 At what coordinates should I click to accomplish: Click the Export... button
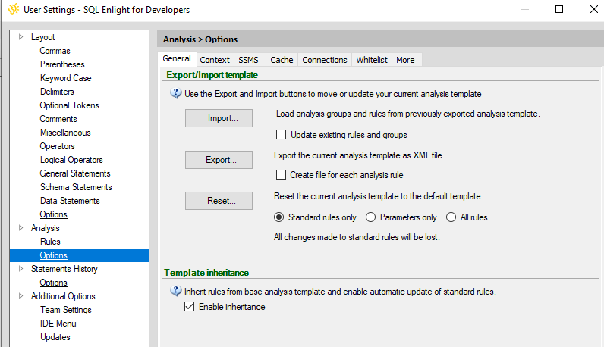point(219,160)
